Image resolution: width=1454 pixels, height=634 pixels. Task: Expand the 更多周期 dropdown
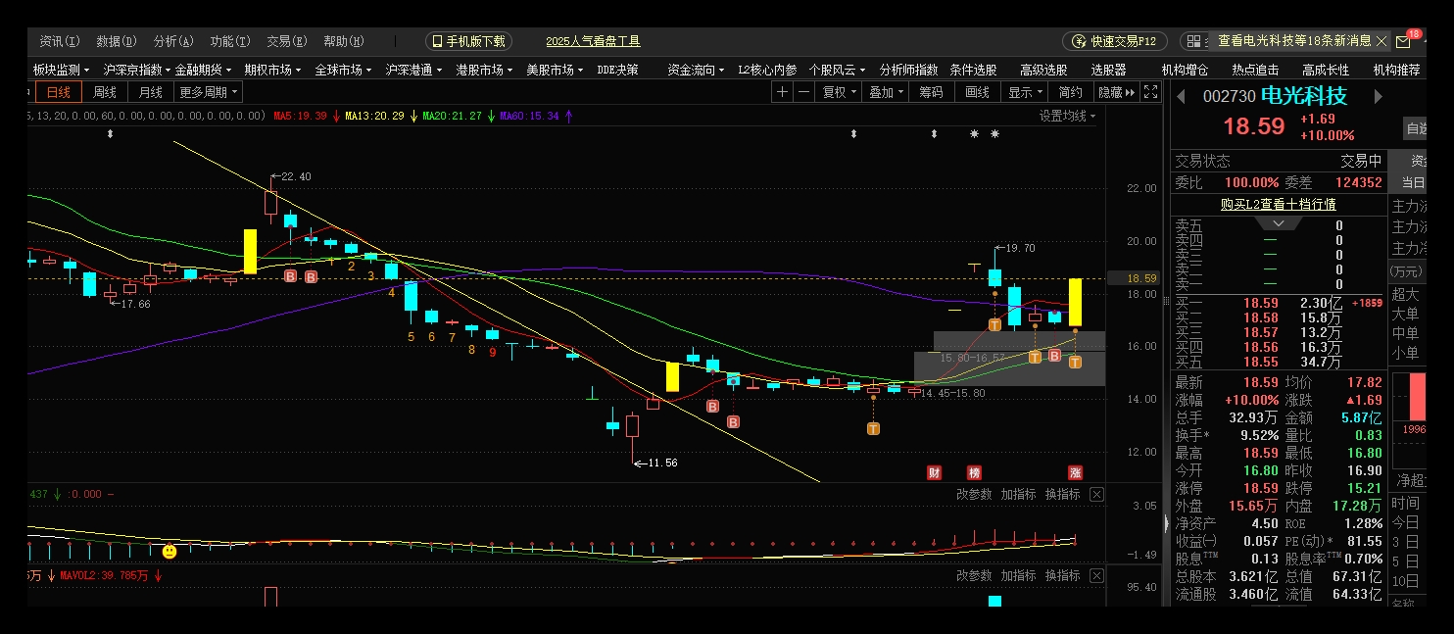coord(208,92)
